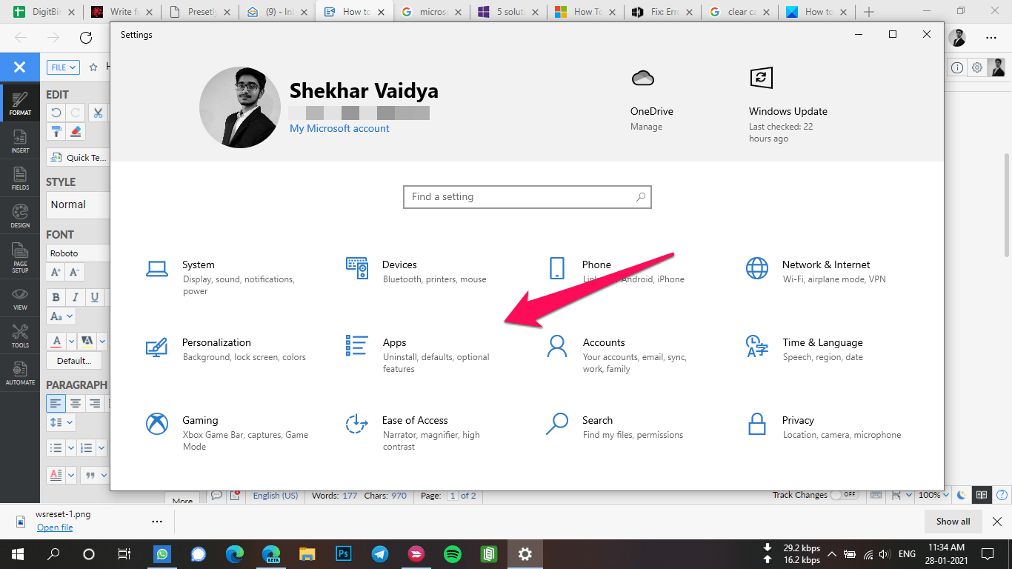Select the Format Painter brush icon

[x=56, y=132]
